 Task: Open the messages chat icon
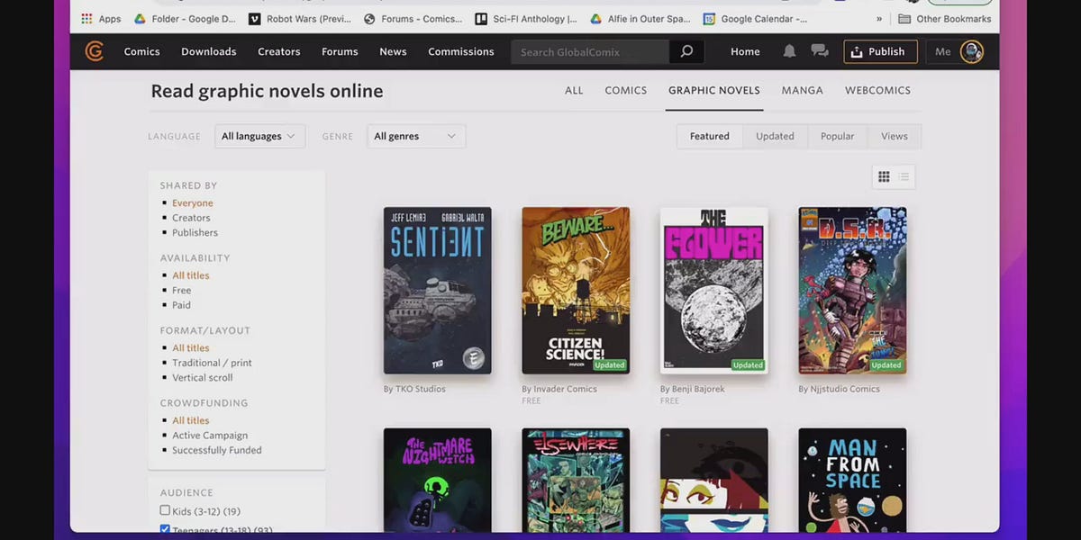click(x=819, y=51)
